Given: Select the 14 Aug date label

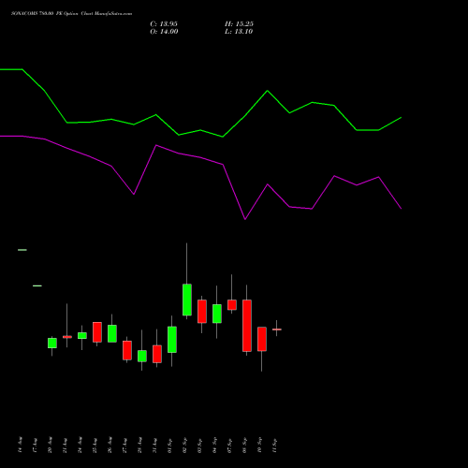Looking at the screenshot, I should click(x=21, y=445).
